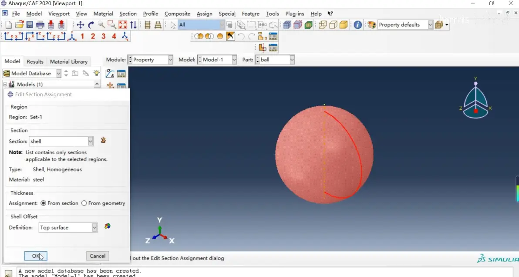
Task: Open Material Manager table icon
Action: (x=121, y=74)
